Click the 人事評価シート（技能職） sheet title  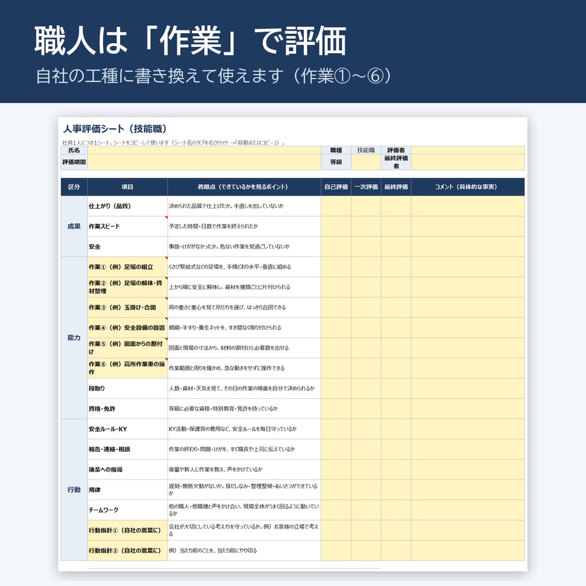point(114,129)
